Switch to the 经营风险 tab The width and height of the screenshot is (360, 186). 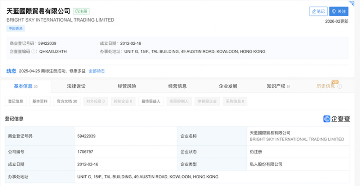(x=127, y=86)
